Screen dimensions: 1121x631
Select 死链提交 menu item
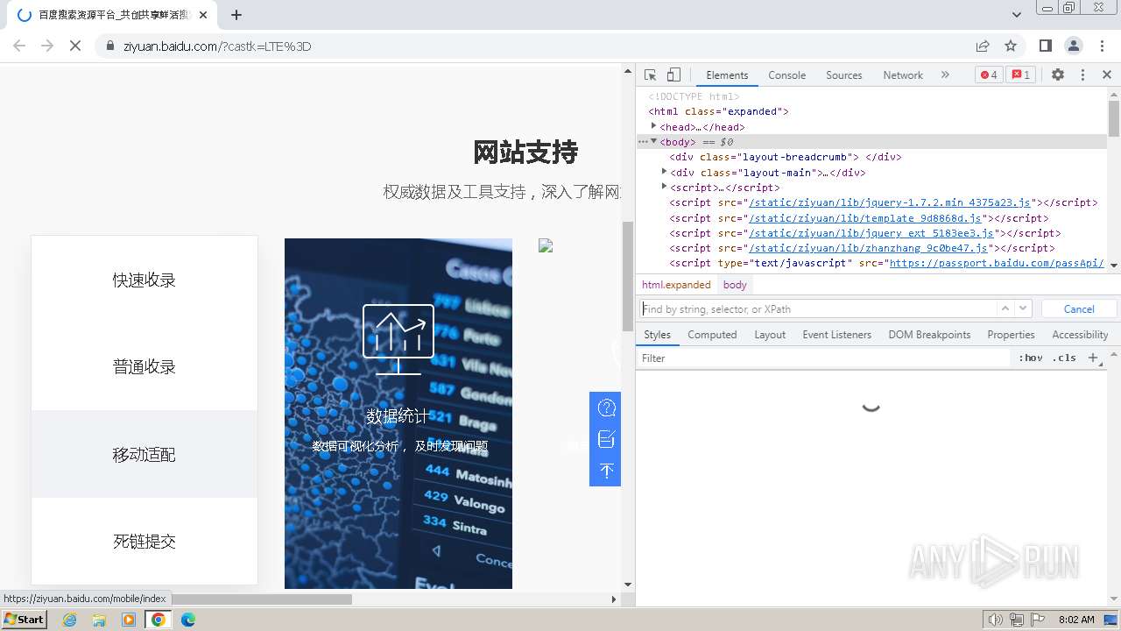coord(145,541)
